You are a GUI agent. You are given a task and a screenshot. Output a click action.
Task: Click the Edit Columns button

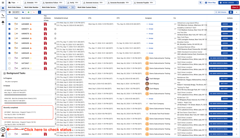221,12
